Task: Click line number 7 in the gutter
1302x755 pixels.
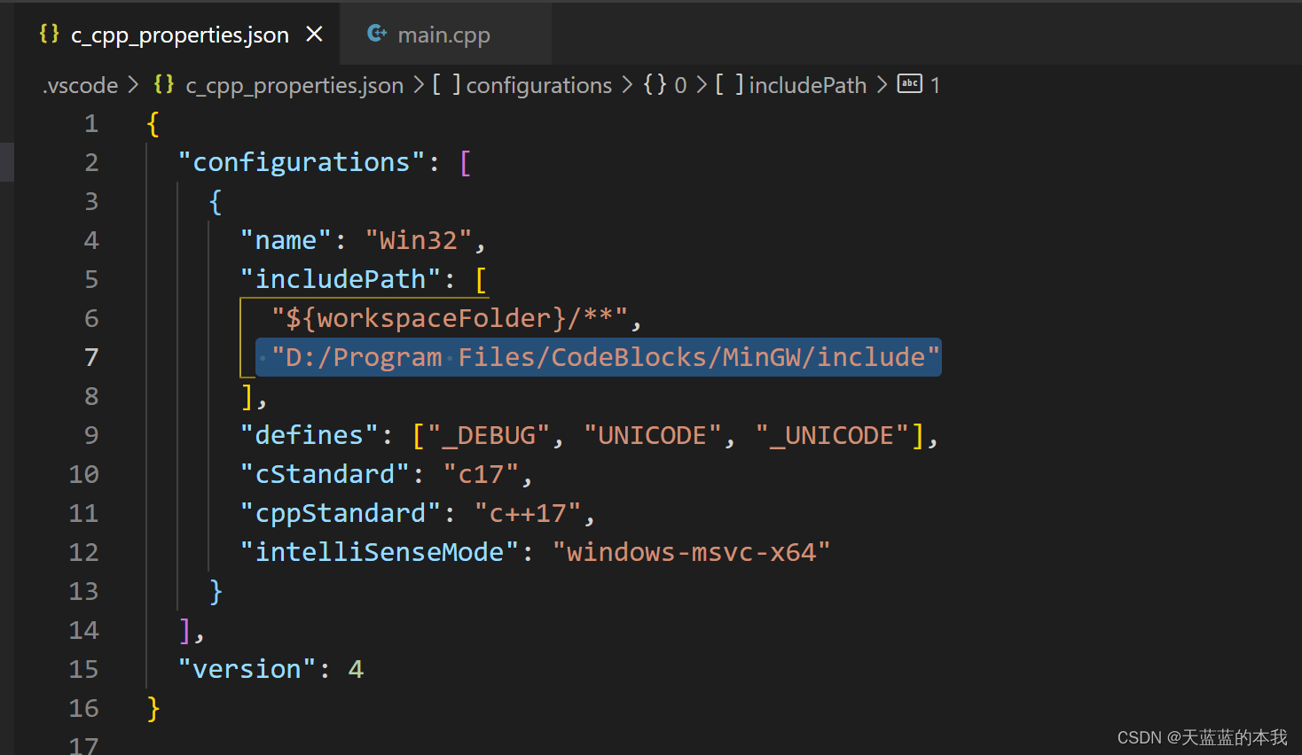Action: [91, 358]
